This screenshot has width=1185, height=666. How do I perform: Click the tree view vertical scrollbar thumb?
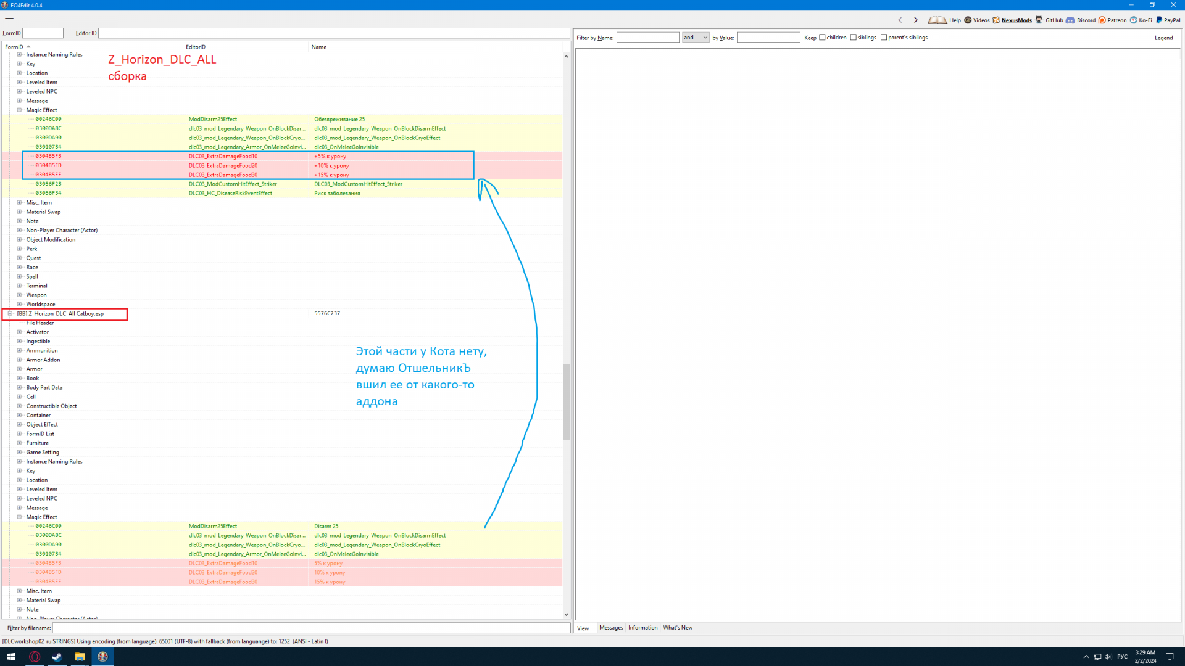click(566, 401)
